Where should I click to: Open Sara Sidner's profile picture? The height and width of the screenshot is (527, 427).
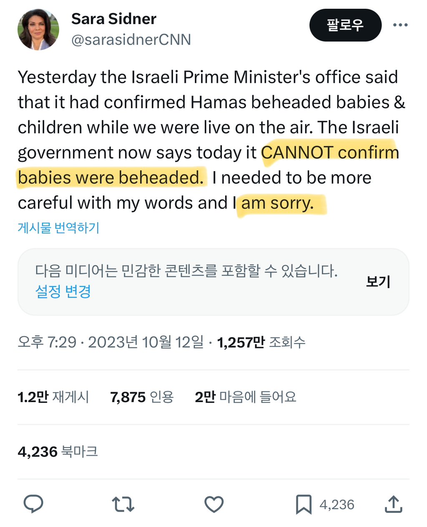(x=38, y=30)
